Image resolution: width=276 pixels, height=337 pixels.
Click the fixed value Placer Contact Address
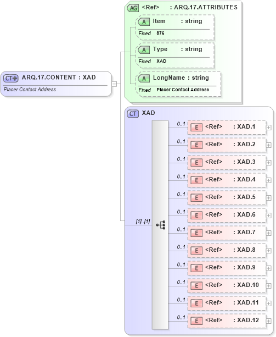coord(183,90)
